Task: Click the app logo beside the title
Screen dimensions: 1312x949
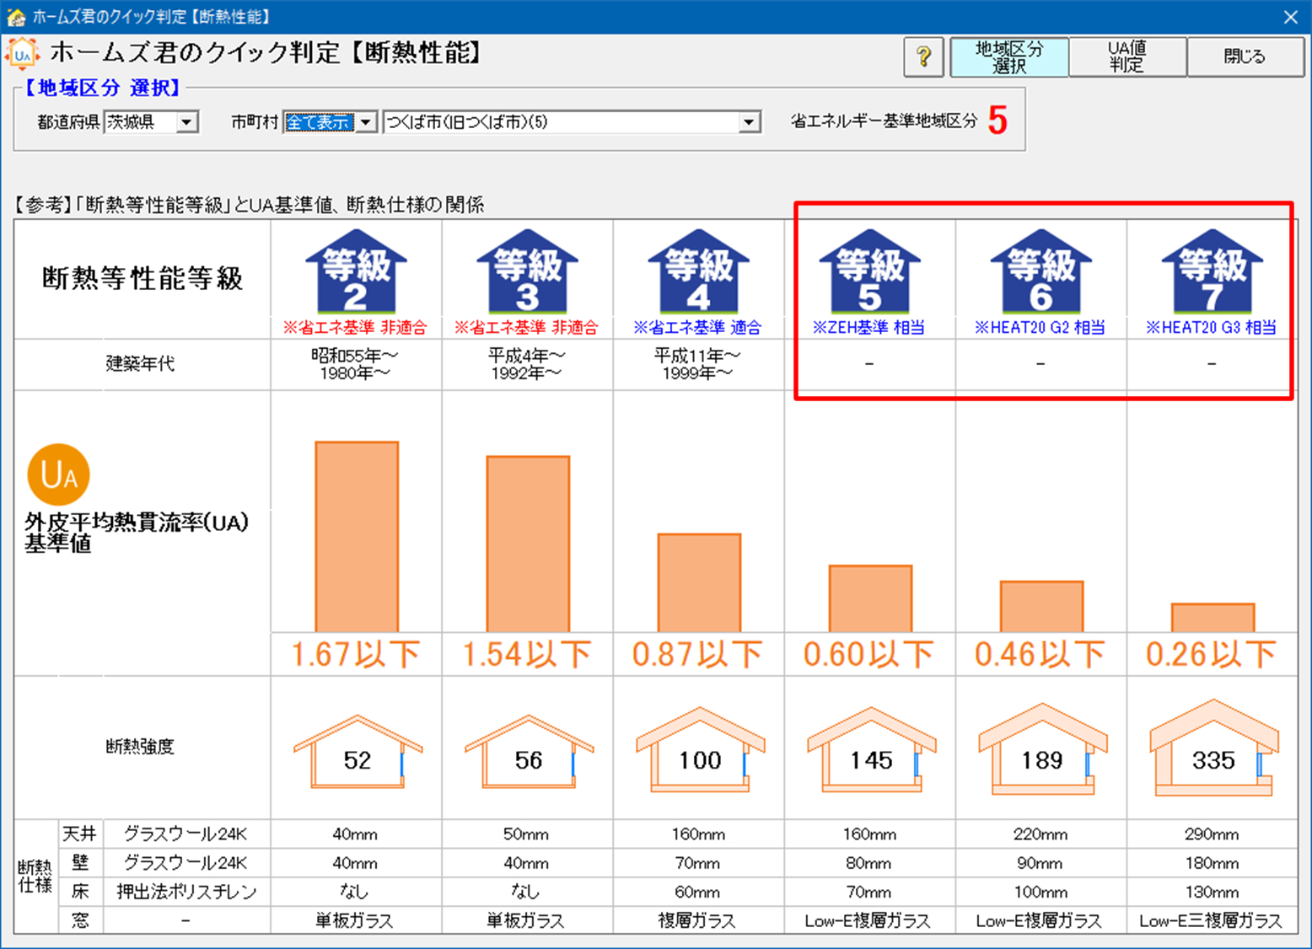Action: pos(23,55)
